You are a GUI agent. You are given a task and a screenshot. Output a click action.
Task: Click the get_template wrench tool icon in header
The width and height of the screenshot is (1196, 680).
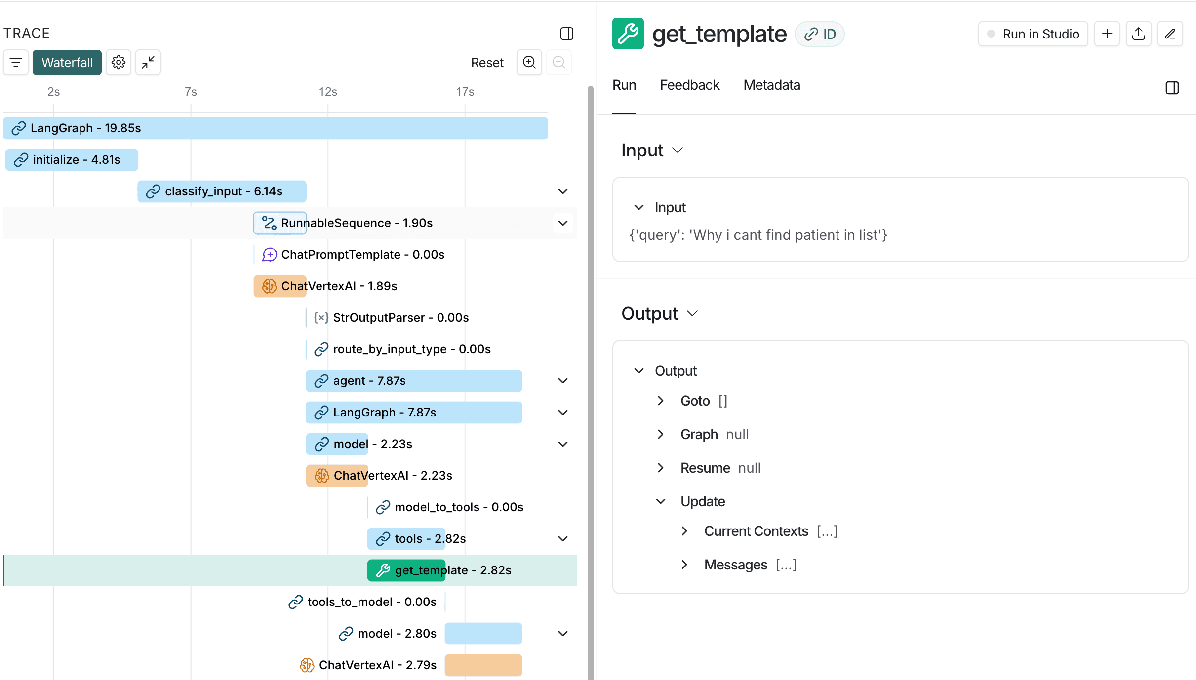(x=628, y=34)
